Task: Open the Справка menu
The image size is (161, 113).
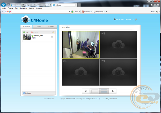Action: click(x=39, y=8)
